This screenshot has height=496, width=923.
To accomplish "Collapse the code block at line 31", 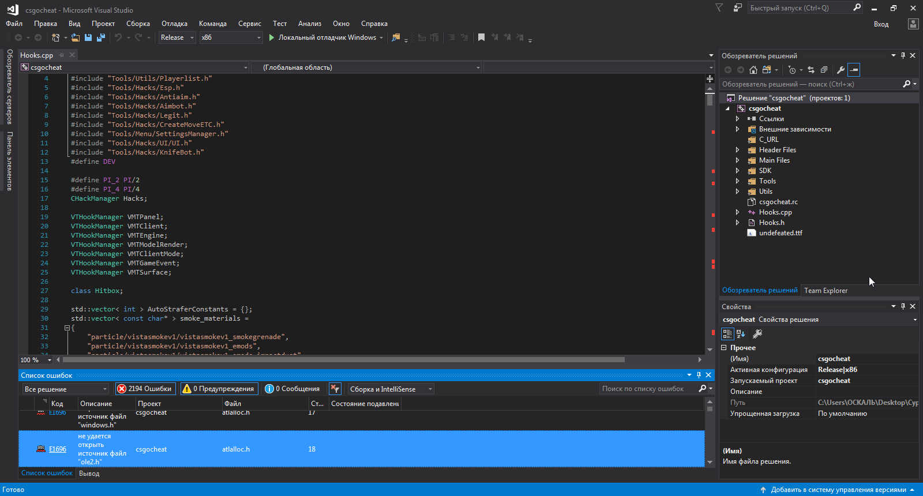I will 67,328.
